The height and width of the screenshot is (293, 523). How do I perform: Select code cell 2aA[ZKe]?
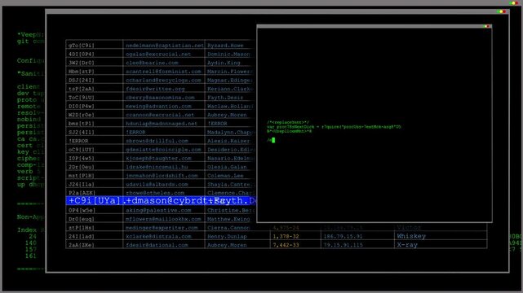click(82, 245)
